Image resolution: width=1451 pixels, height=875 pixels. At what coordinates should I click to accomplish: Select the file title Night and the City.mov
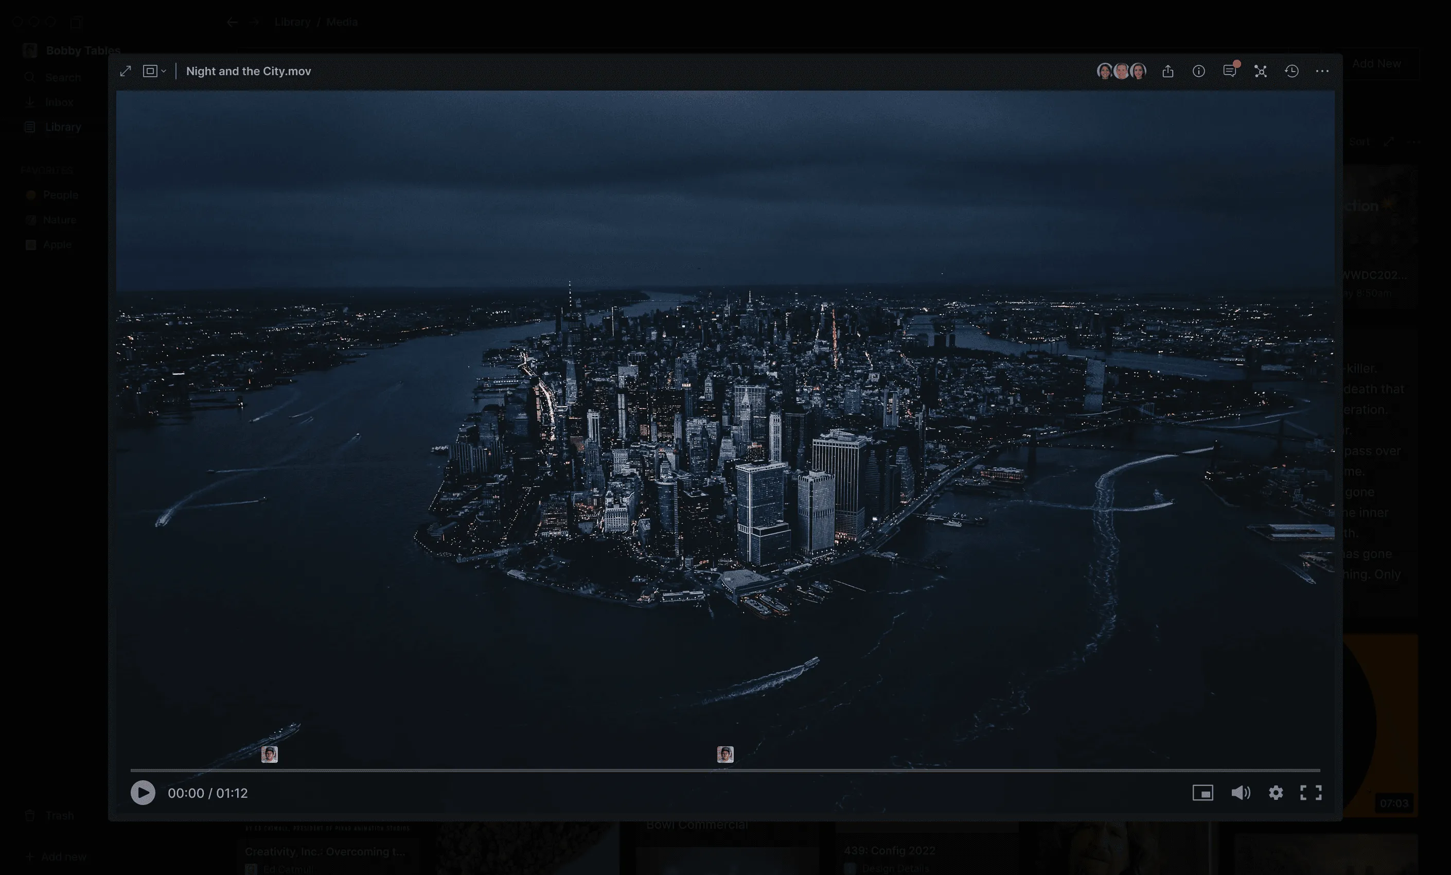249,72
